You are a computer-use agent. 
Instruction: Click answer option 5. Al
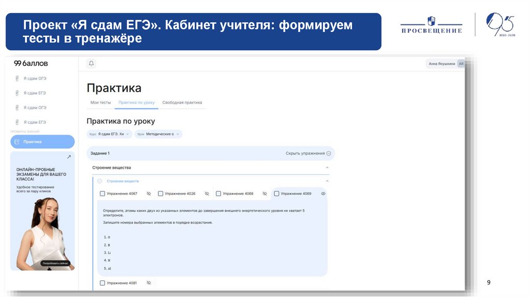click(x=107, y=268)
